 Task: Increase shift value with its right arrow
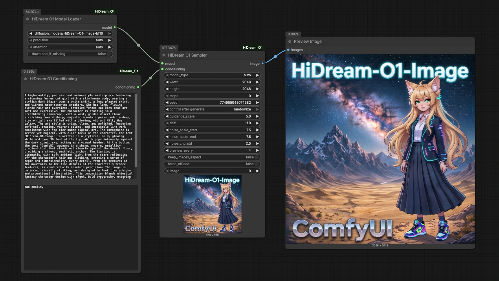pos(258,123)
